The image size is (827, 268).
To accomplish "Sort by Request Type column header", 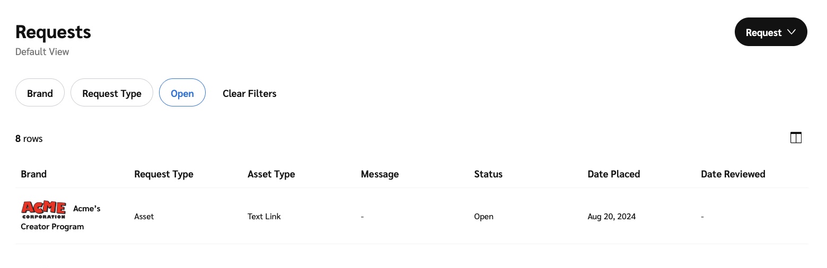I will [163, 174].
